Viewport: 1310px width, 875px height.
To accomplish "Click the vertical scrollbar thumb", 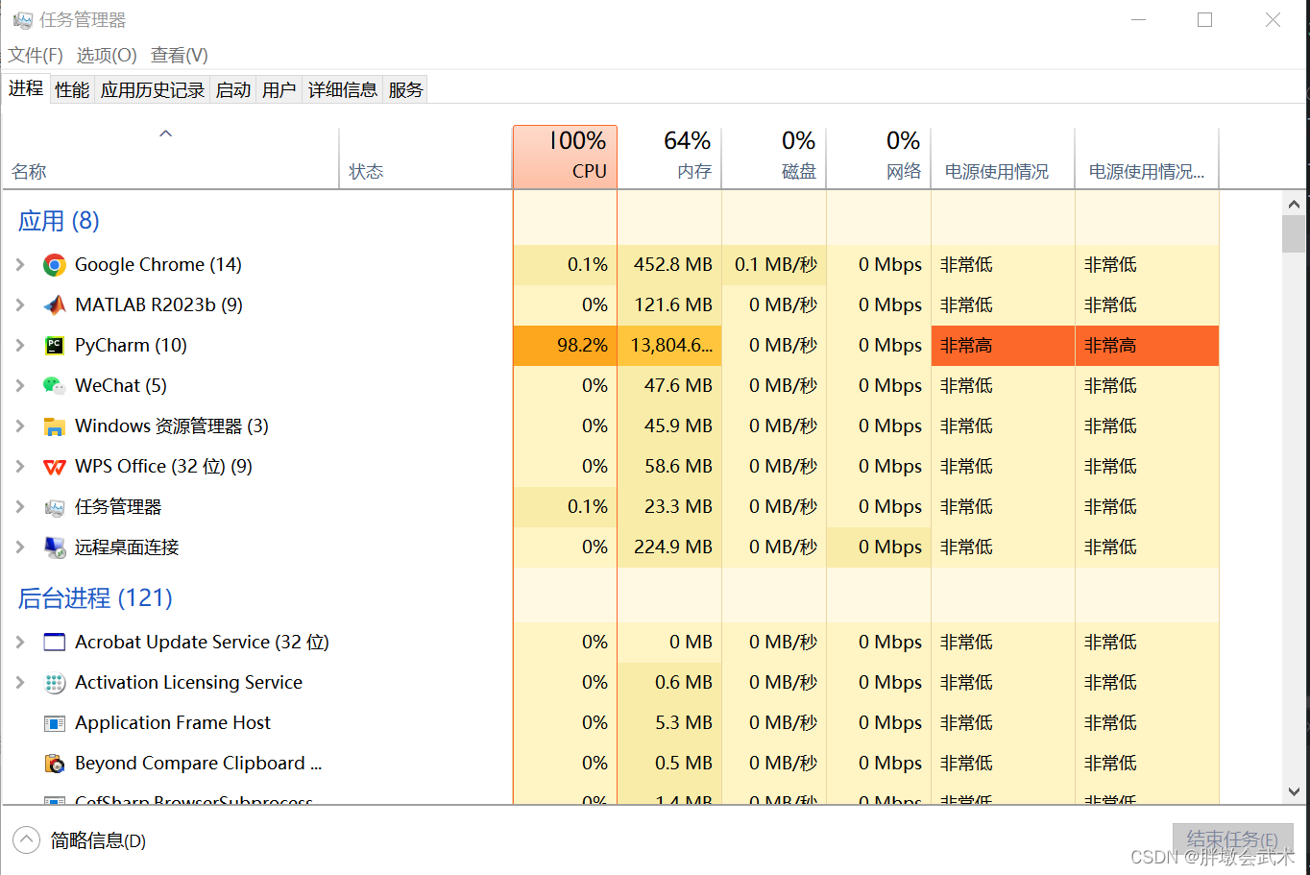I will (x=1294, y=234).
